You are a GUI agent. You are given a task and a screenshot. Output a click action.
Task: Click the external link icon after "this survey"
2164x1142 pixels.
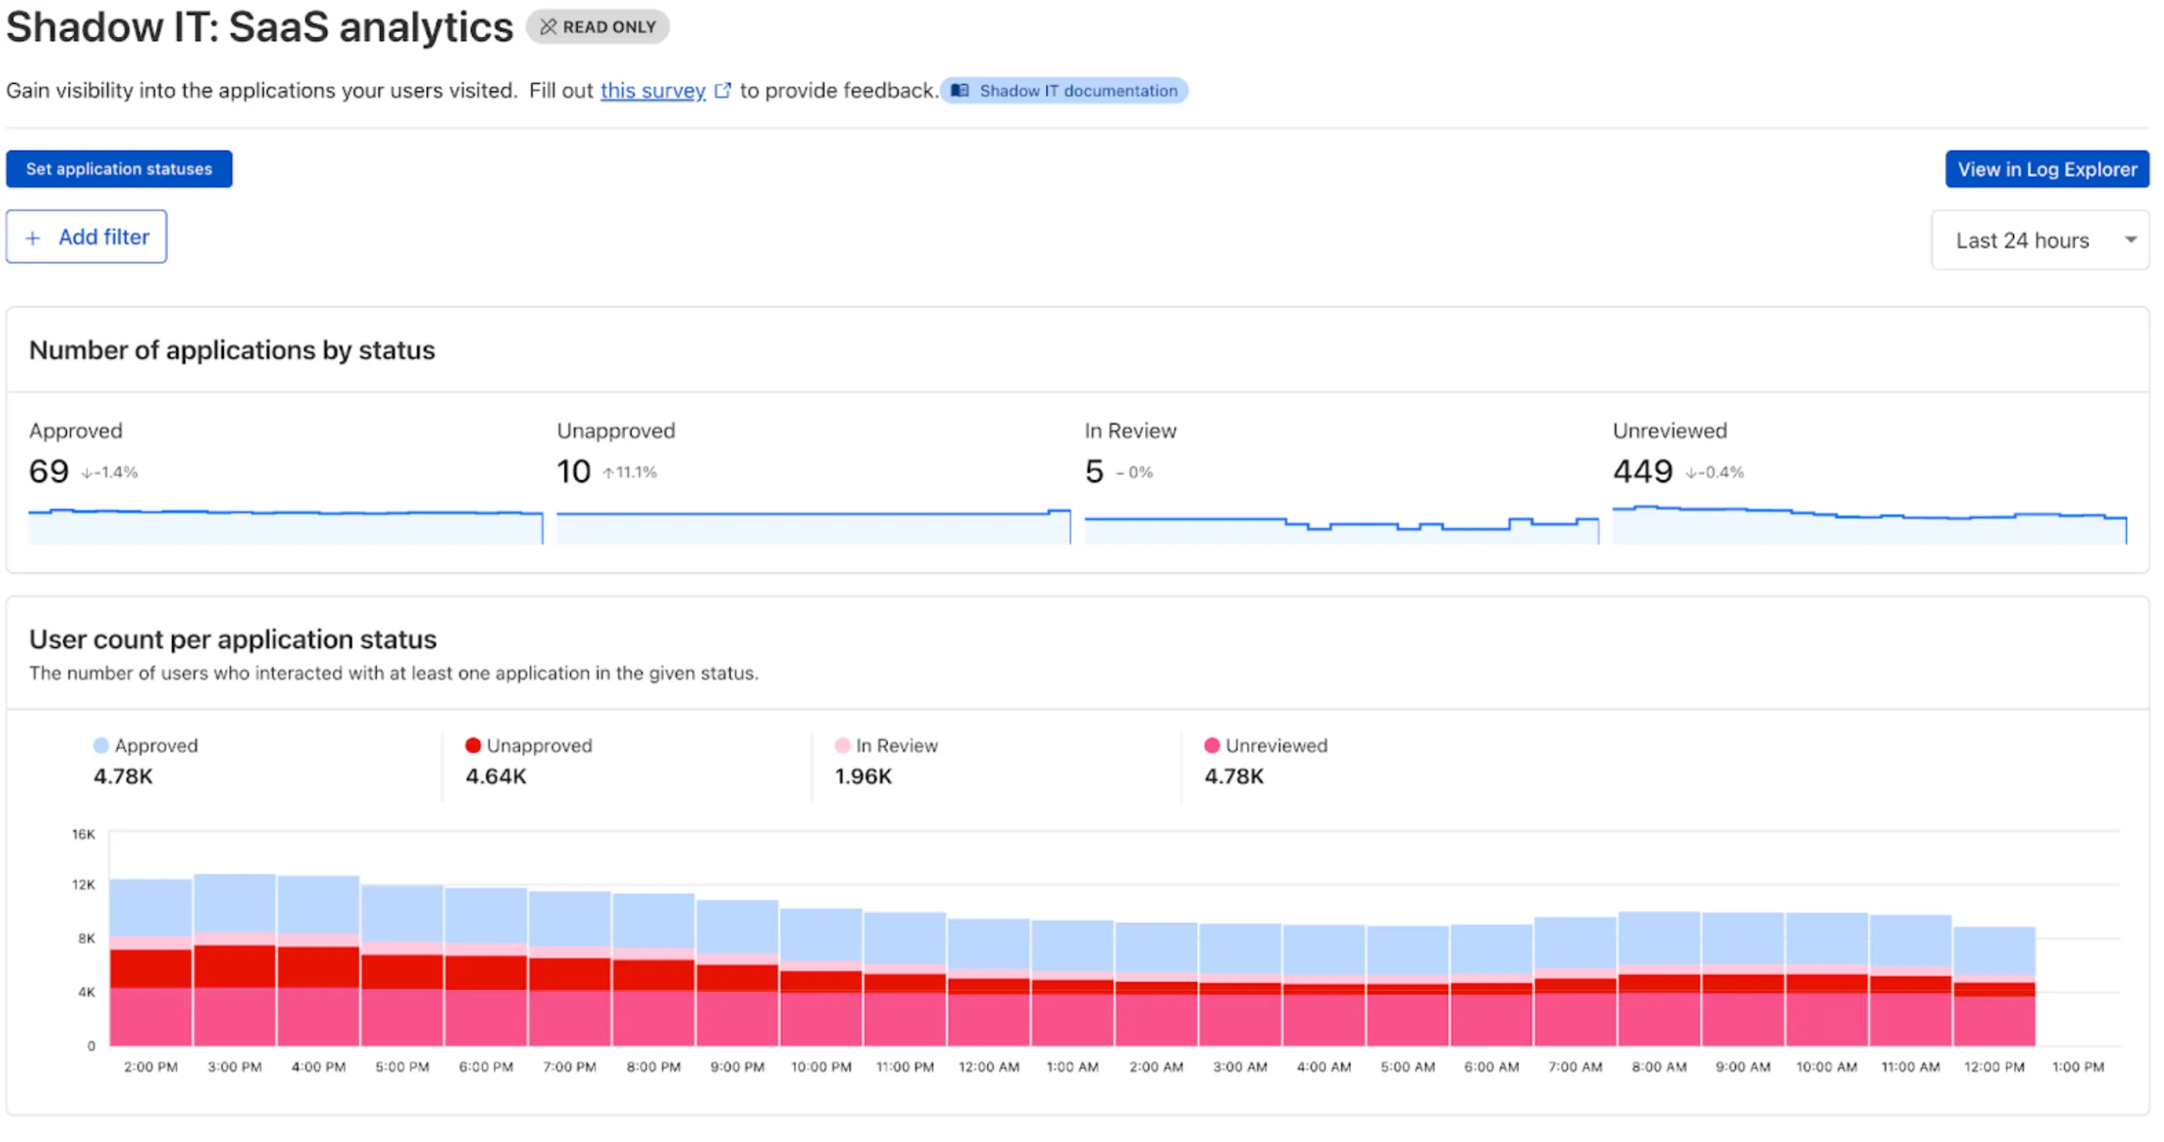click(722, 90)
